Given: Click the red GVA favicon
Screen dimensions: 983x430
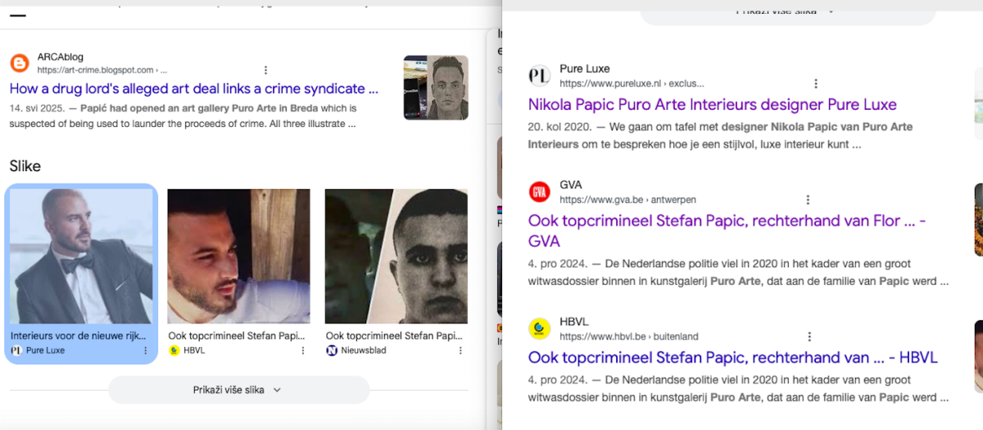Looking at the screenshot, I should (539, 192).
